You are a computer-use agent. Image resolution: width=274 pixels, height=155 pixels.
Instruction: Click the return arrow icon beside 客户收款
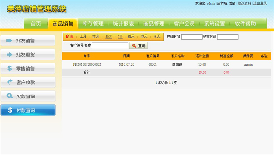click(x=10, y=82)
